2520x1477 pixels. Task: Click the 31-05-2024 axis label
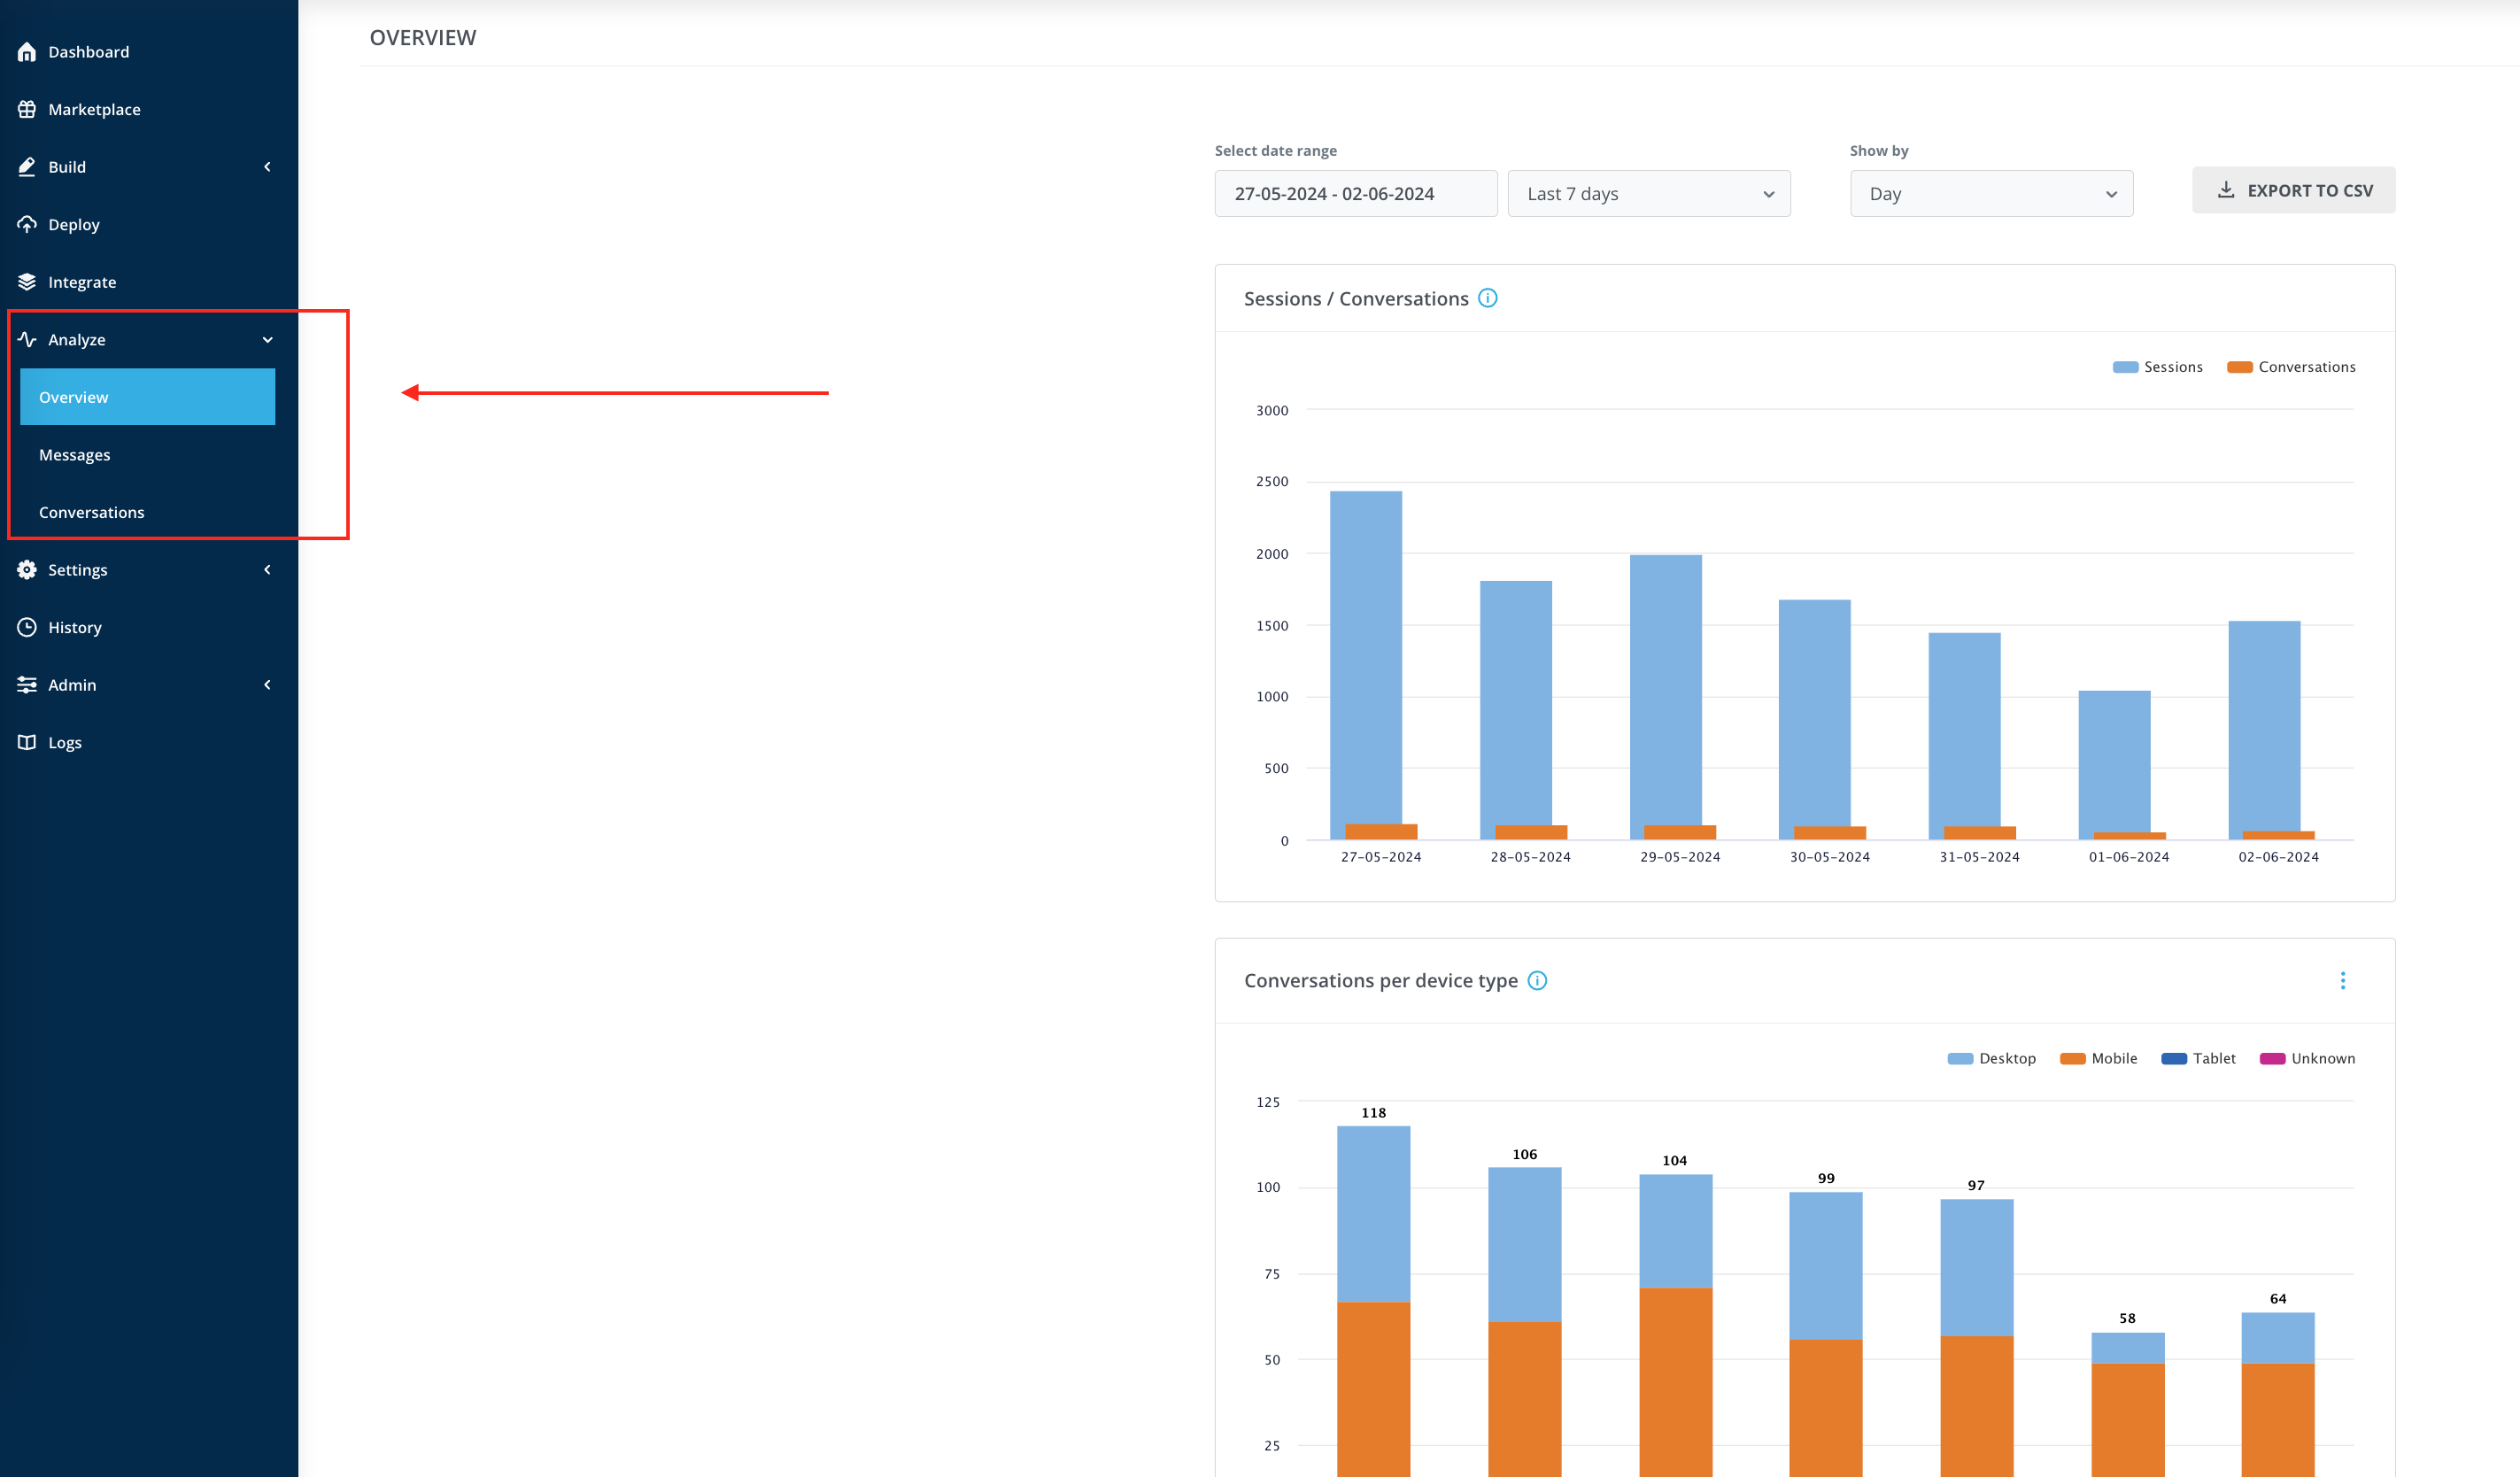click(1979, 857)
